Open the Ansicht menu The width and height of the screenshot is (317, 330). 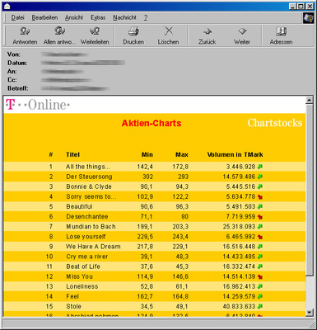(74, 17)
